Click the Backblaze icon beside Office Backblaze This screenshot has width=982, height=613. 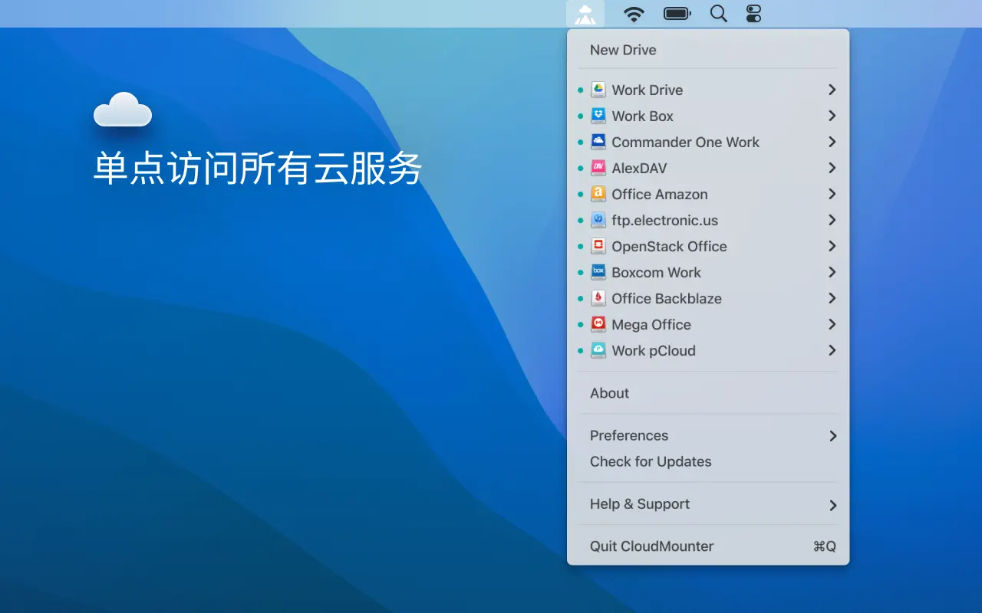(598, 298)
